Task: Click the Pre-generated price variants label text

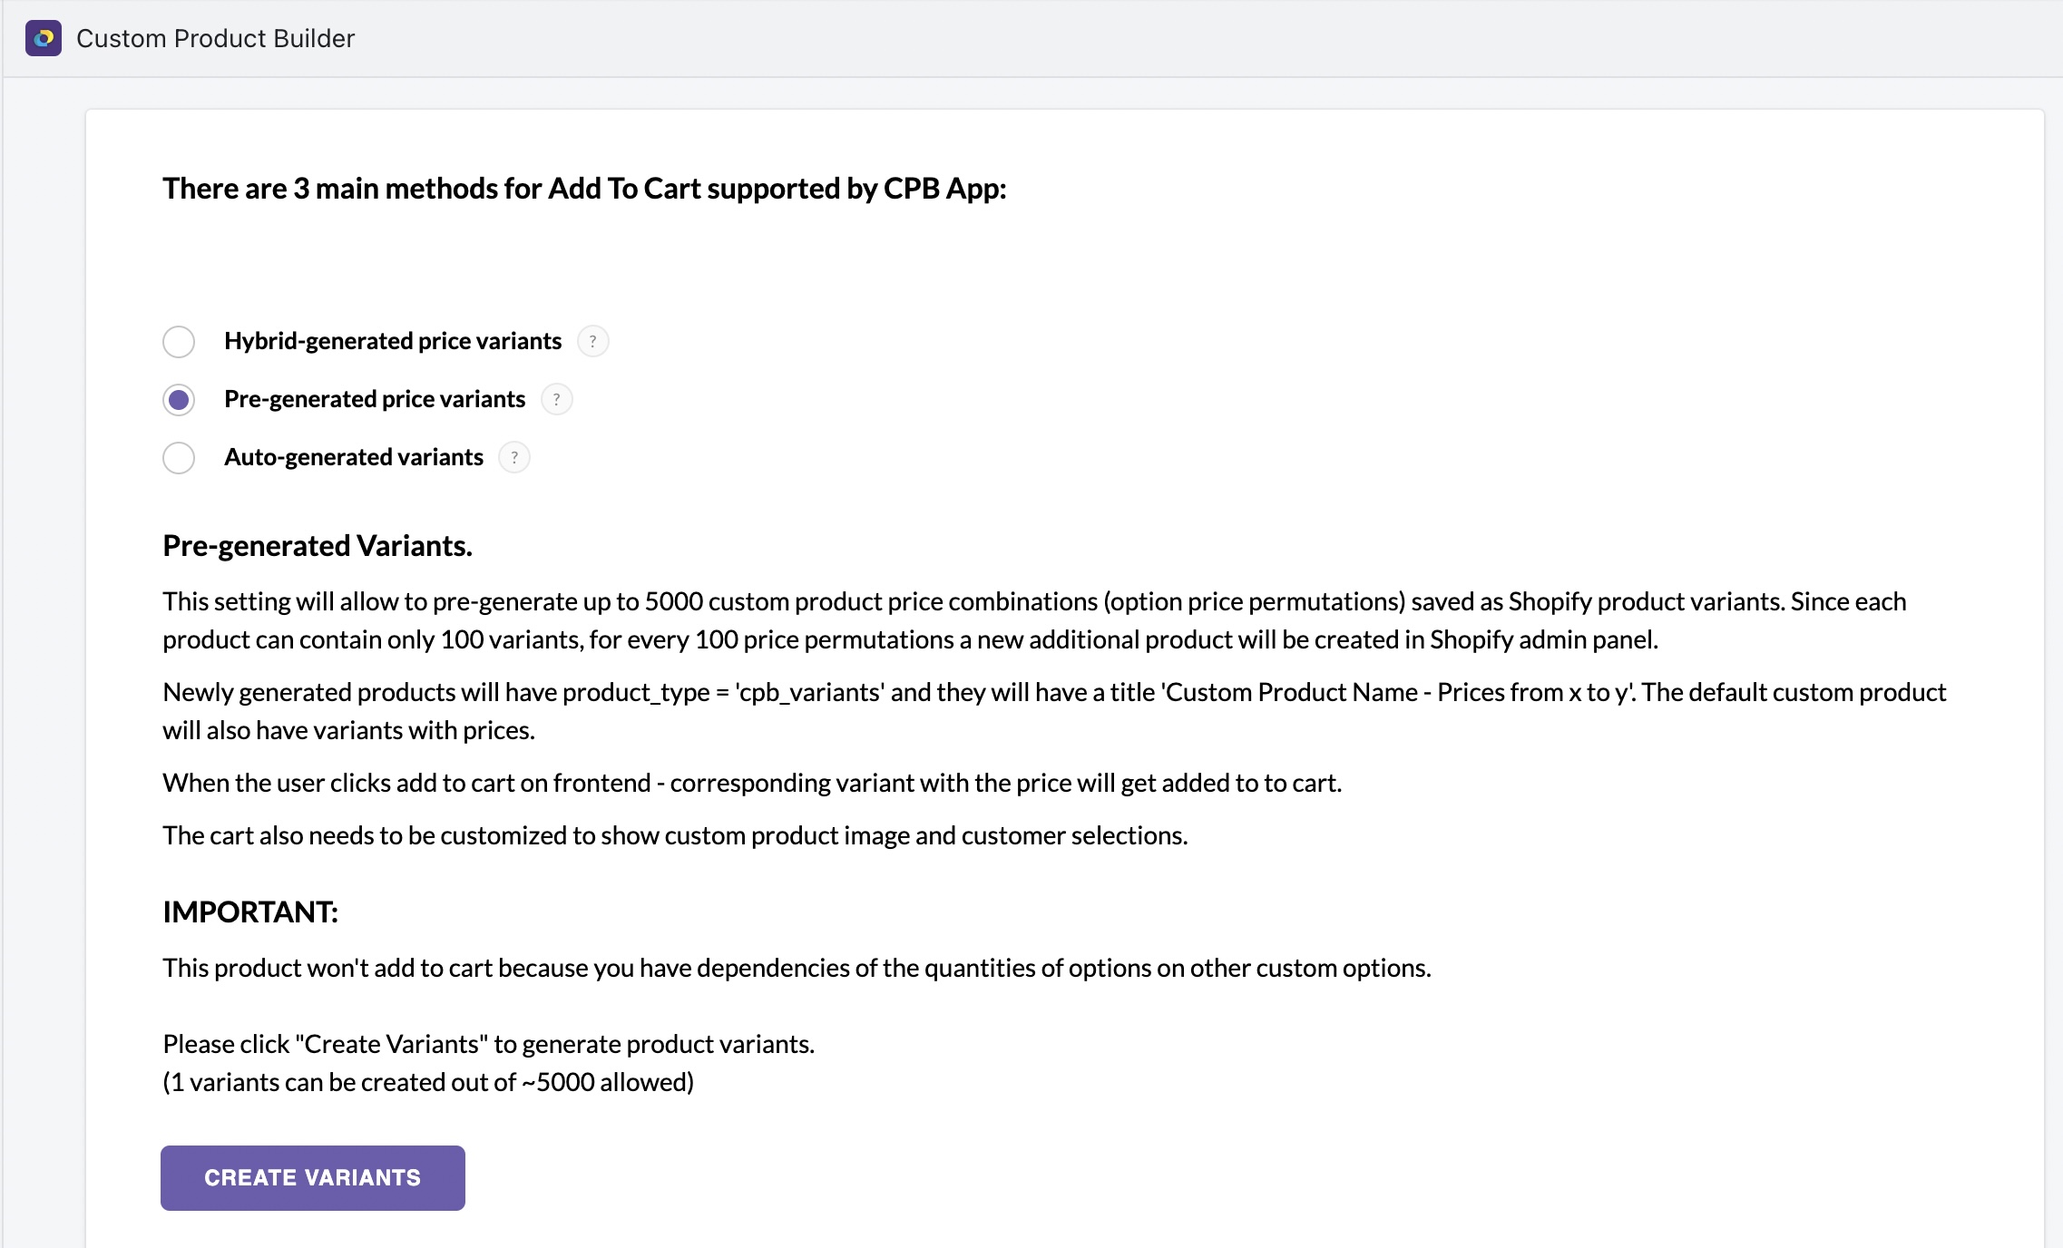Action: coord(374,399)
